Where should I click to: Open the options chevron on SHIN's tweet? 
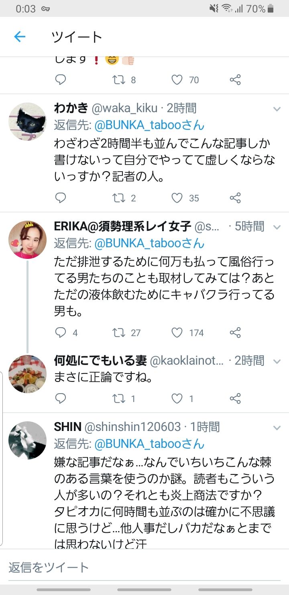pyautogui.click(x=277, y=427)
